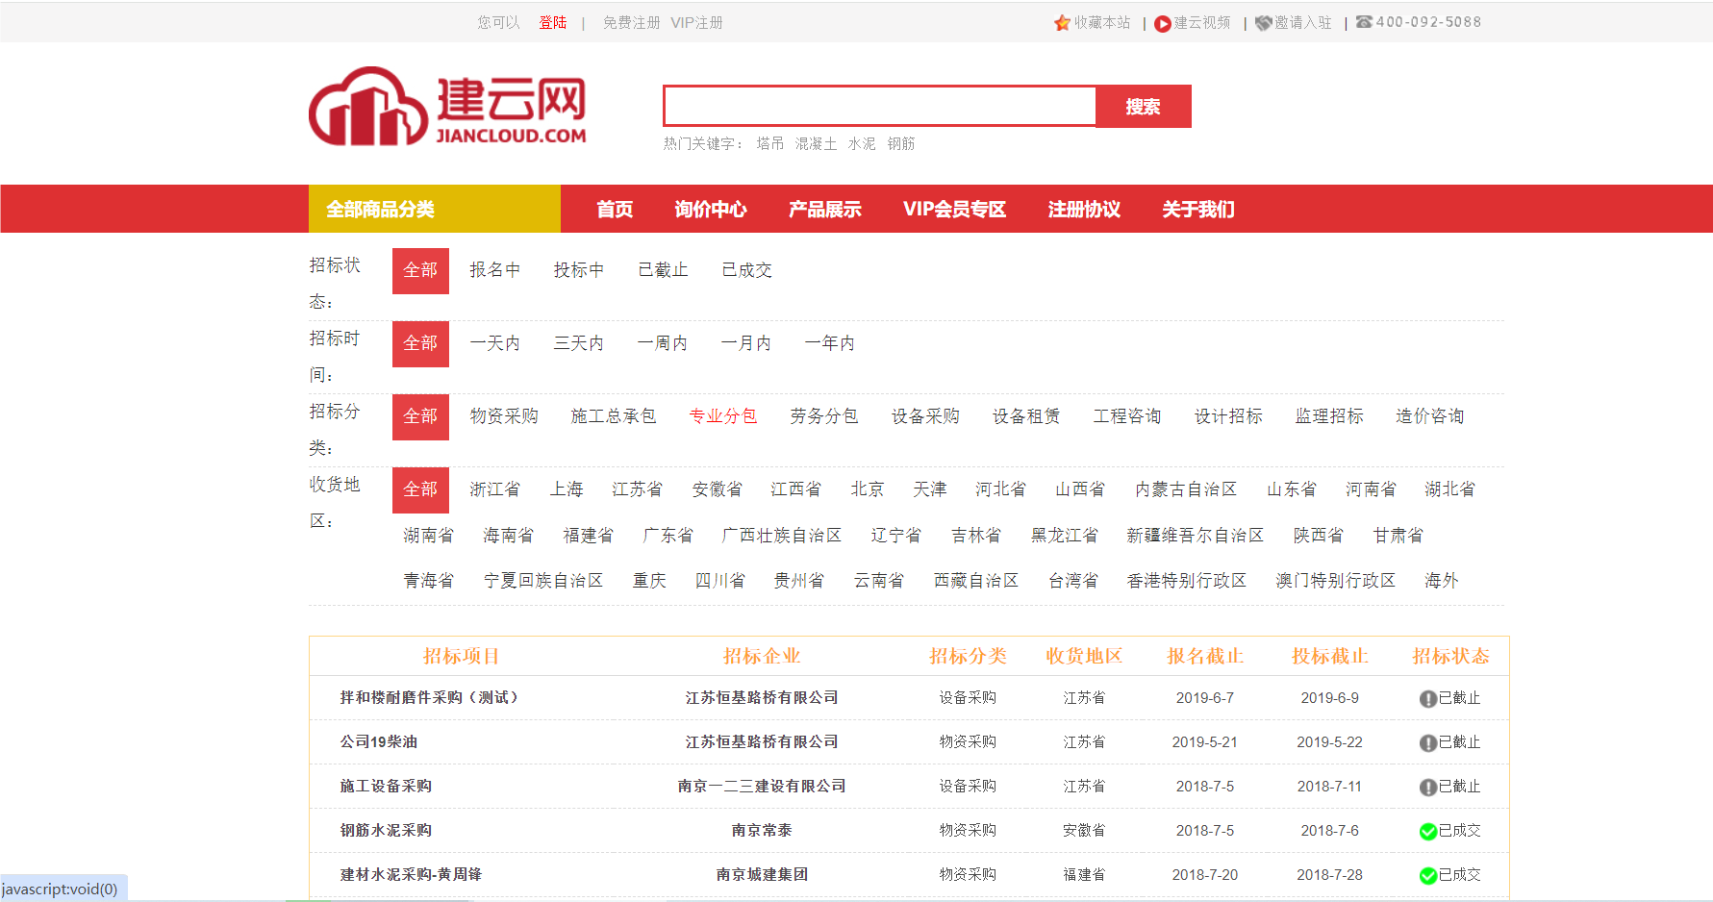The image size is (1713, 902).
Task: Open VIP会员专区 in navigation bar
Action: (x=954, y=209)
